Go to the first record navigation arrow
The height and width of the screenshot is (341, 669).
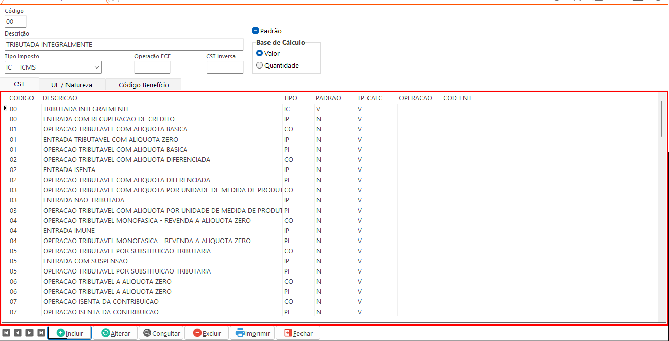6,333
